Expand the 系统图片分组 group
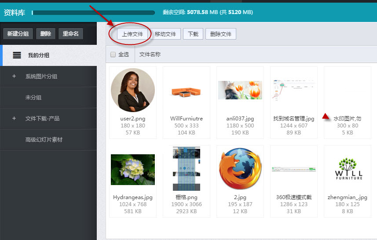Image resolution: width=377 pixels, height=240 pixels. [14, 76]
